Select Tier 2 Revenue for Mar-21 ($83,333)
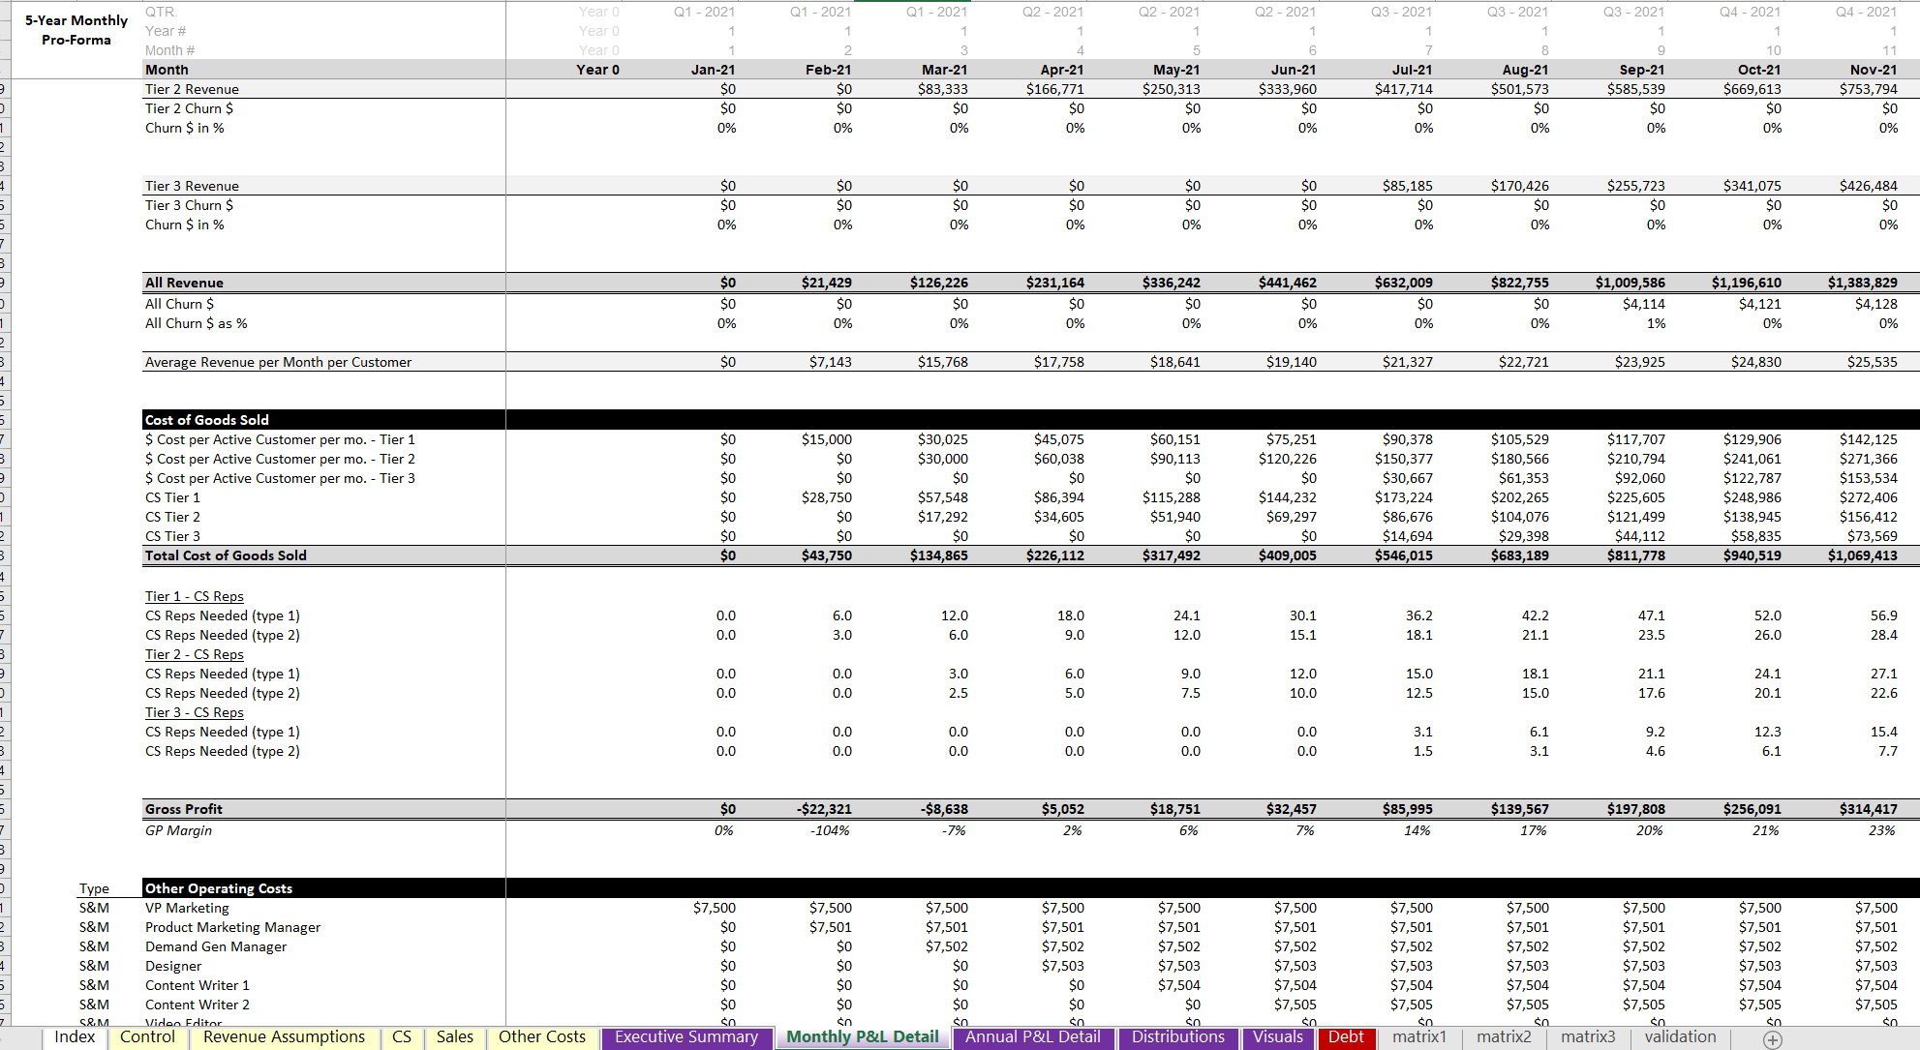The height and width of the screenshot is (1050, 1920). point(942,89)
